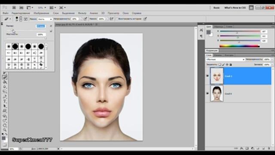Open the opacity slider arrow in options bar

pos(80,19)
